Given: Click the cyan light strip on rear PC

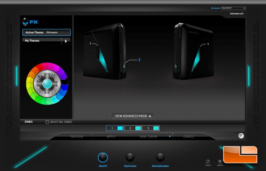Looking at the screenshot, I should tap(196, 60).
